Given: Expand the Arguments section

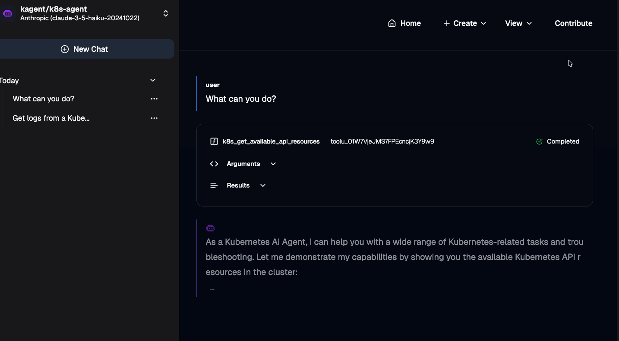Looking at the screenshot, I should click(243, 164).
